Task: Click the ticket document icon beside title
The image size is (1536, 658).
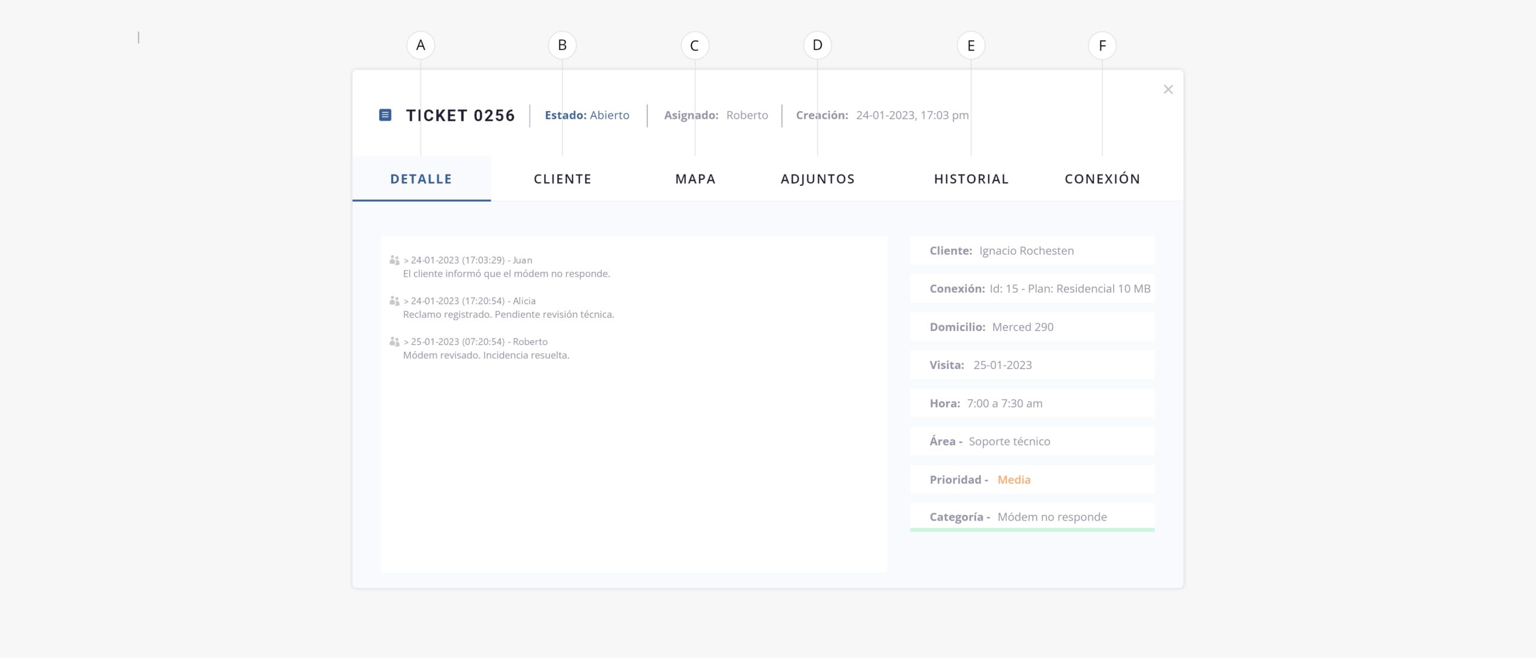Action: pos(385,115)
